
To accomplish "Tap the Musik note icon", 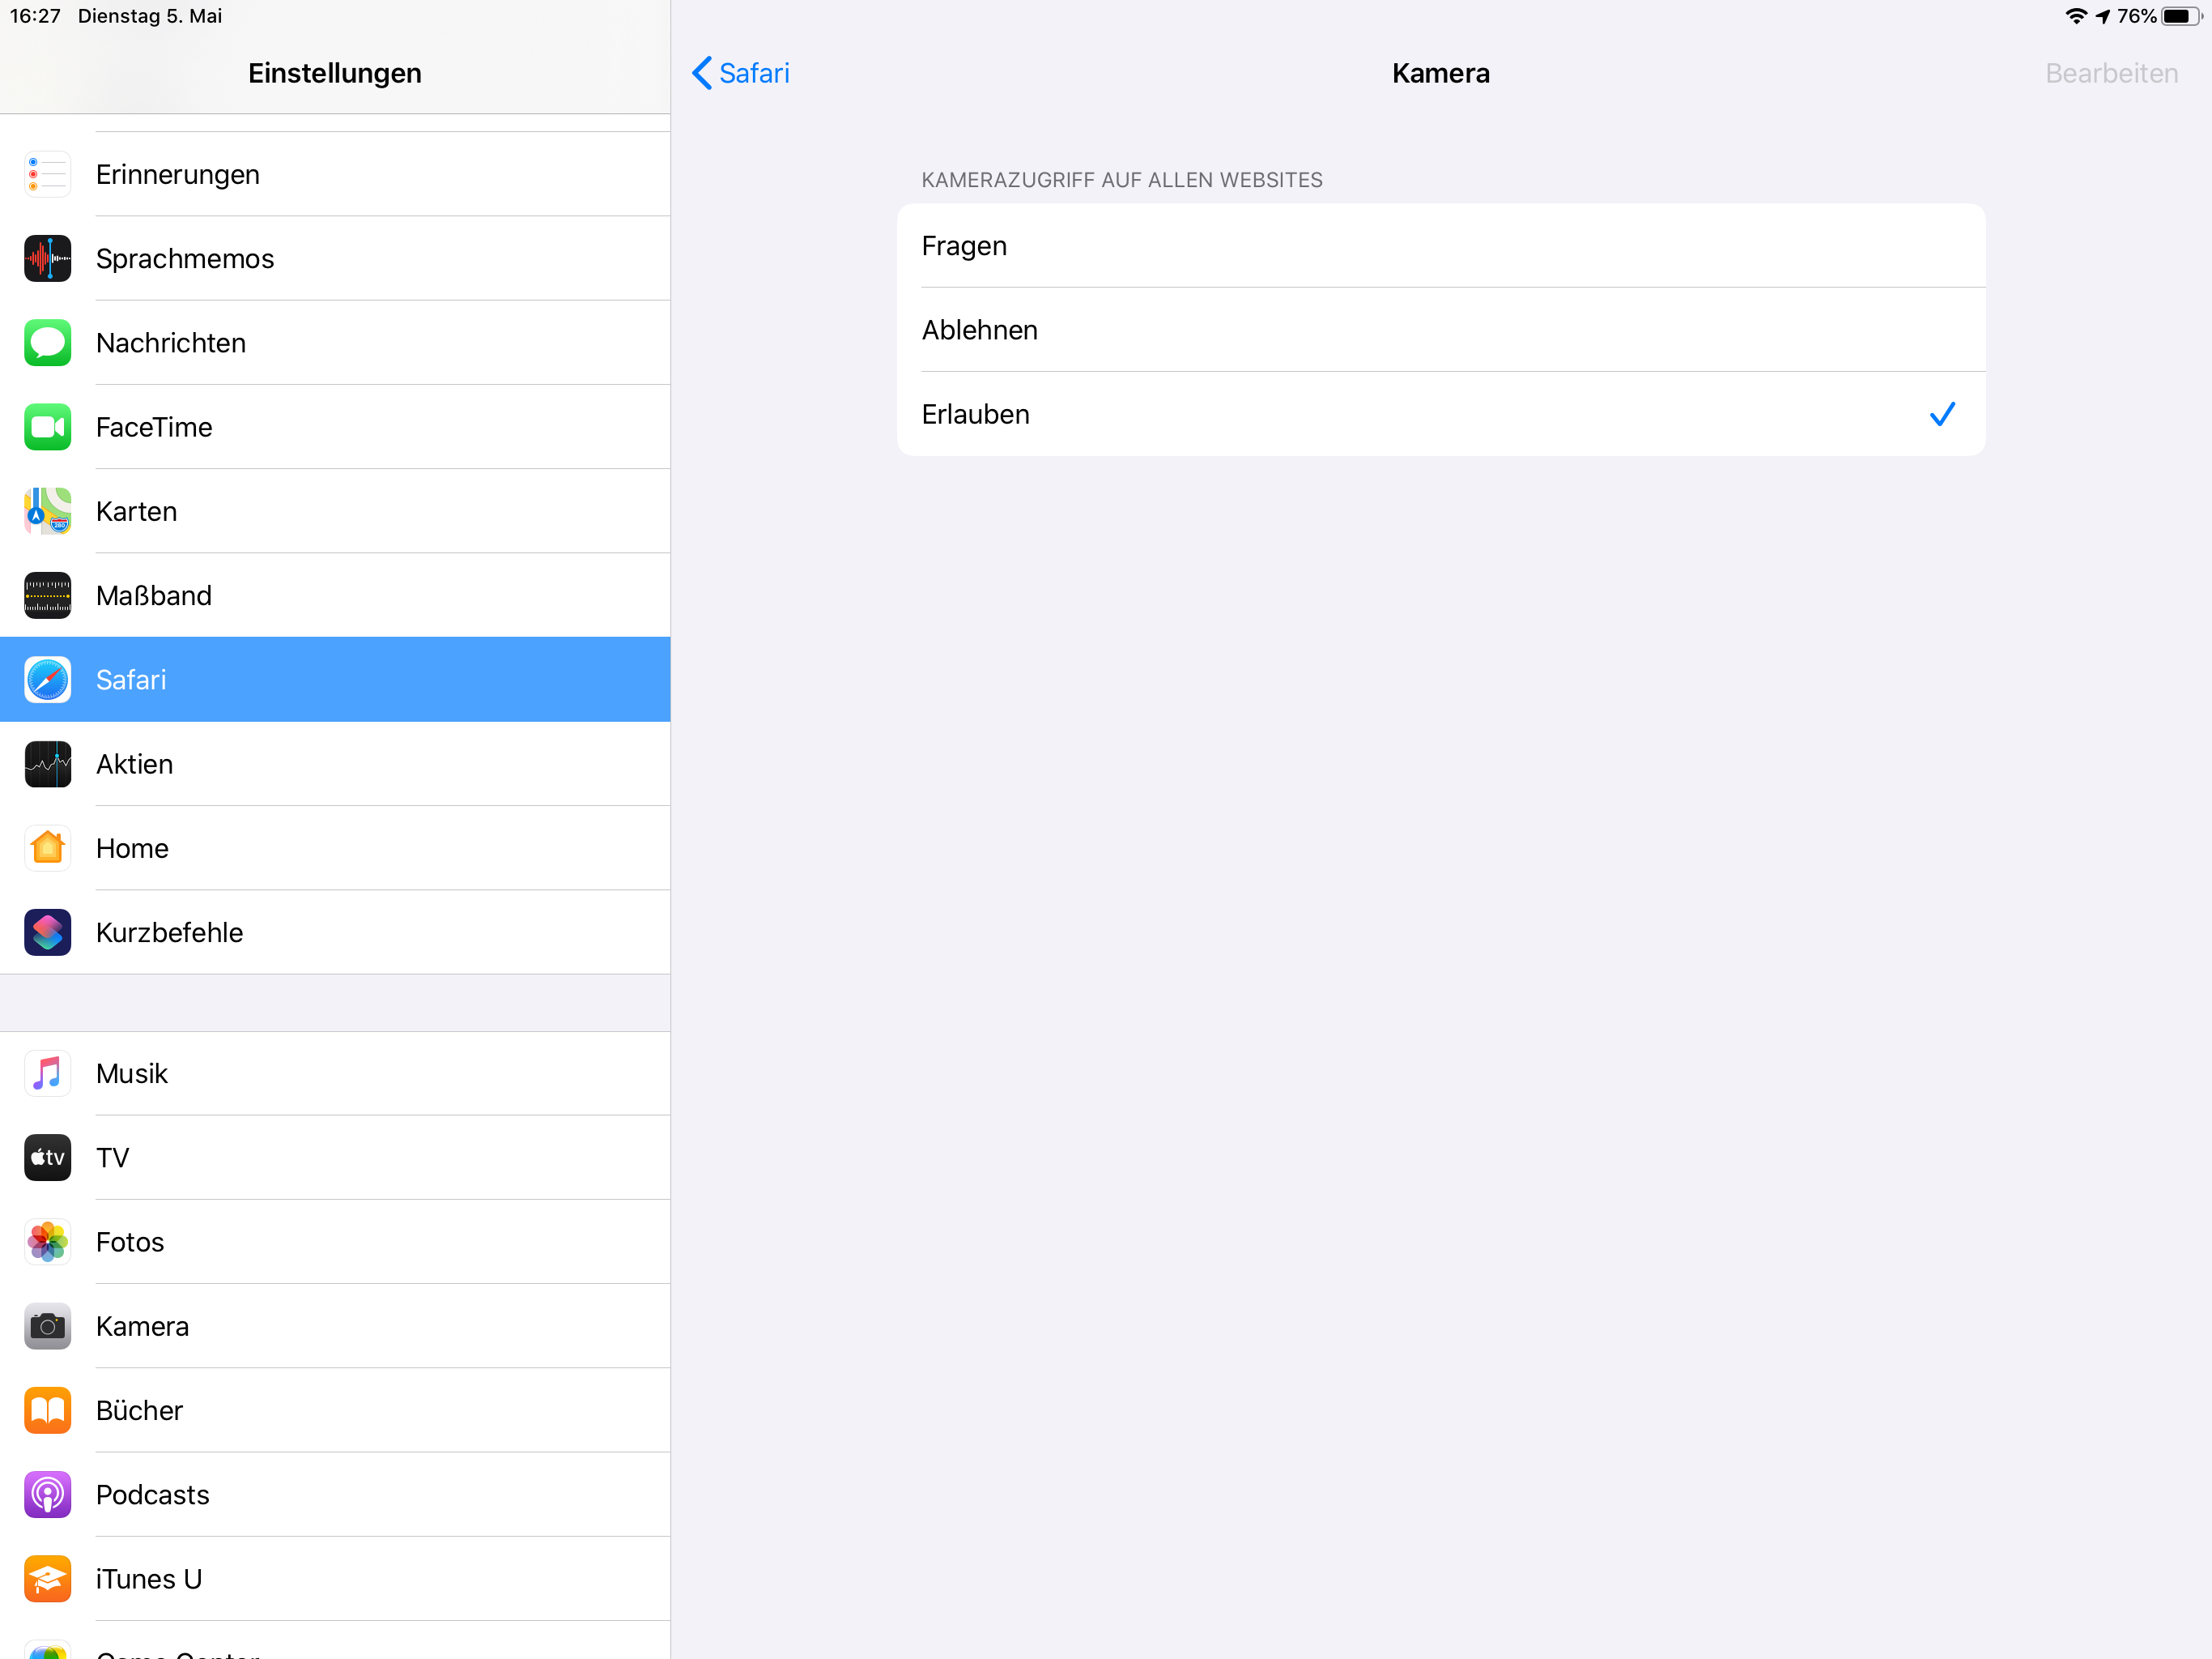I will 47,1073.
